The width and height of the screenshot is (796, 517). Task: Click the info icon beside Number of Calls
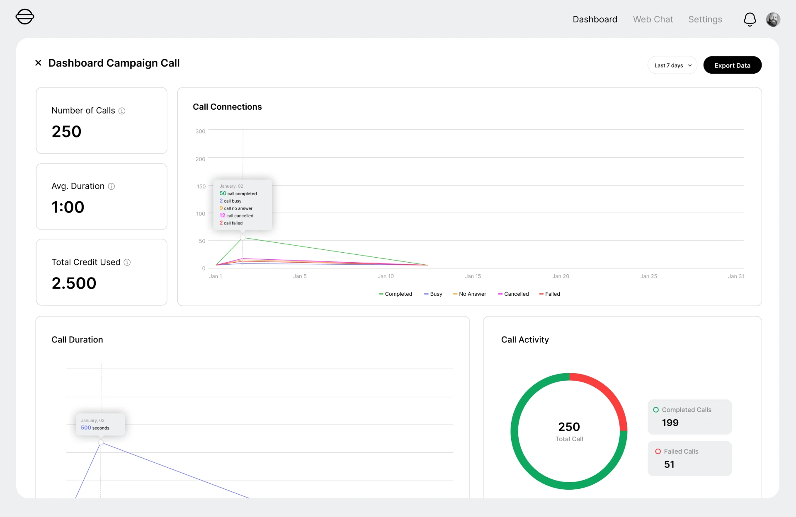point(122,111)
